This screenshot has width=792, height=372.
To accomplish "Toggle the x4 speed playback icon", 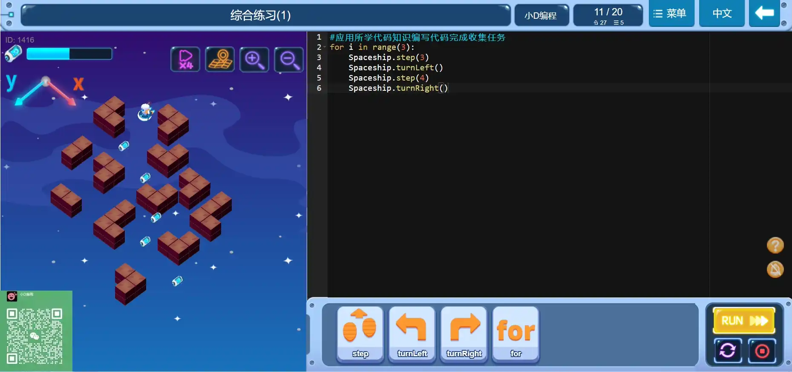I will [185, 60].
